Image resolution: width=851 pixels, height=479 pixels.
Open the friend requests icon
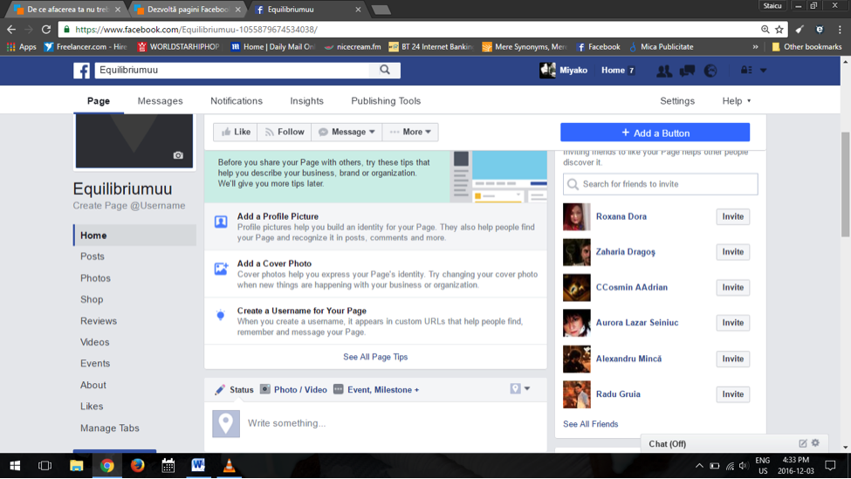[x=663, y=71]
